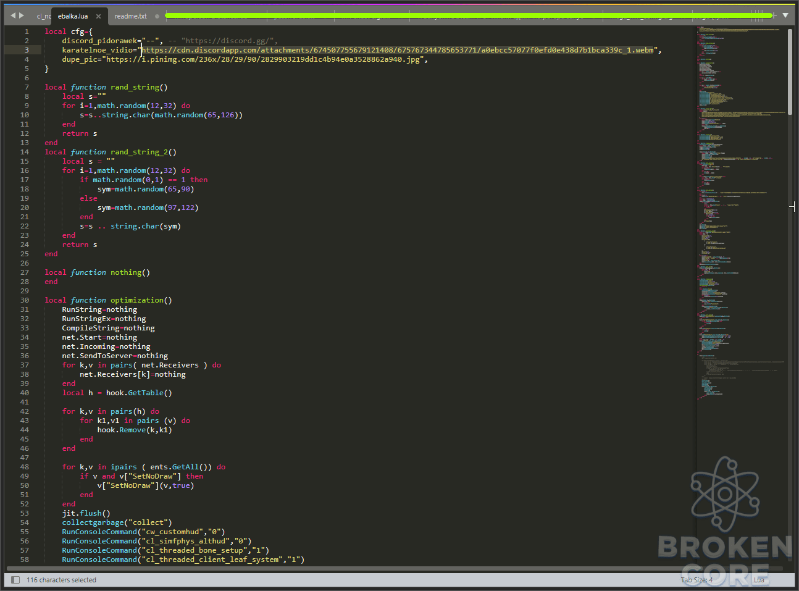The image size is (799, 591).
Task: Click 'local cfg={' on line 1
Action: 69,31
